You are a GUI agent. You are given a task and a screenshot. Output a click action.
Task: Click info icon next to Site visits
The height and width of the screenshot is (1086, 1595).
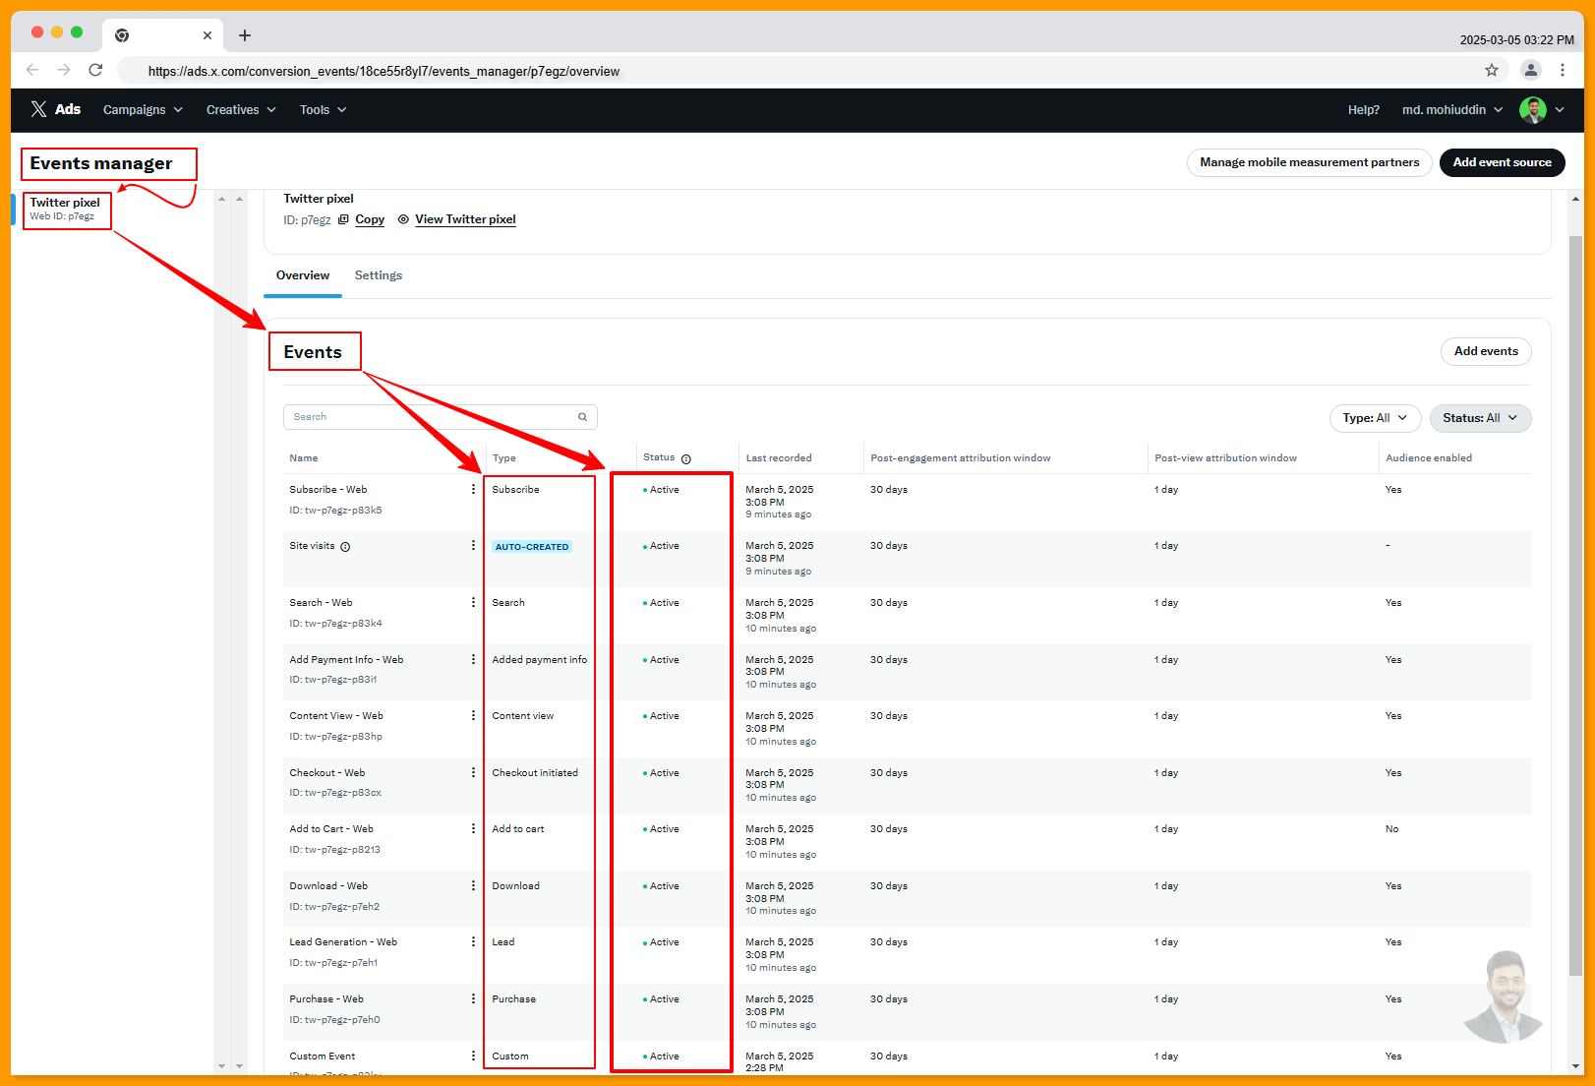[345, 547]
